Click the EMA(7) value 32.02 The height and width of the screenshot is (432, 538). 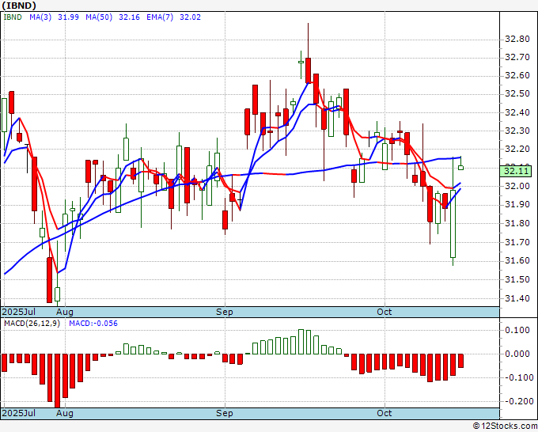[x=190, y=17]
